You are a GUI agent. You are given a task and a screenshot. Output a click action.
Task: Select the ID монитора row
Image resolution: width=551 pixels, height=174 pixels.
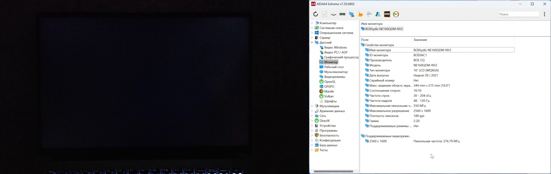pos(439,55)
